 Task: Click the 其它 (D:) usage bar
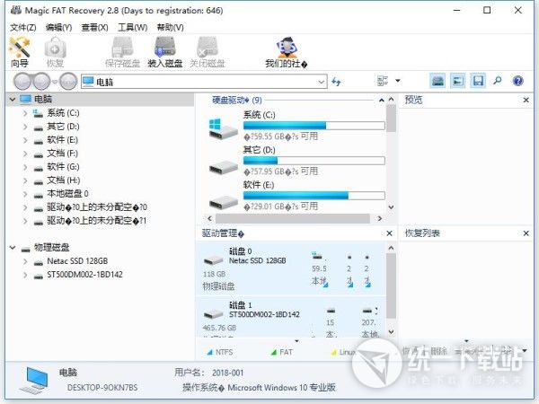click(314, 161)
